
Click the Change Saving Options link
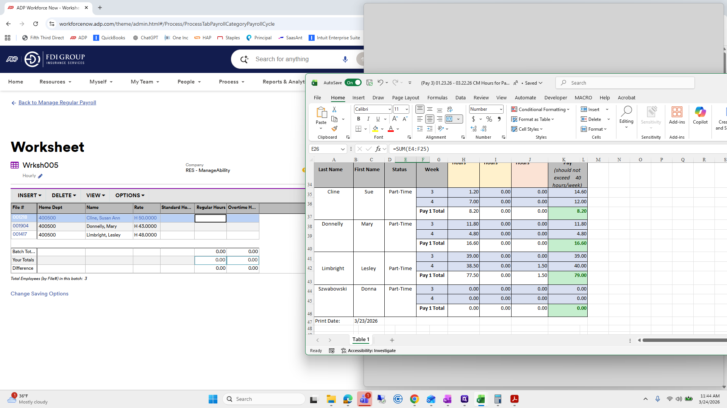click(39, 294)
